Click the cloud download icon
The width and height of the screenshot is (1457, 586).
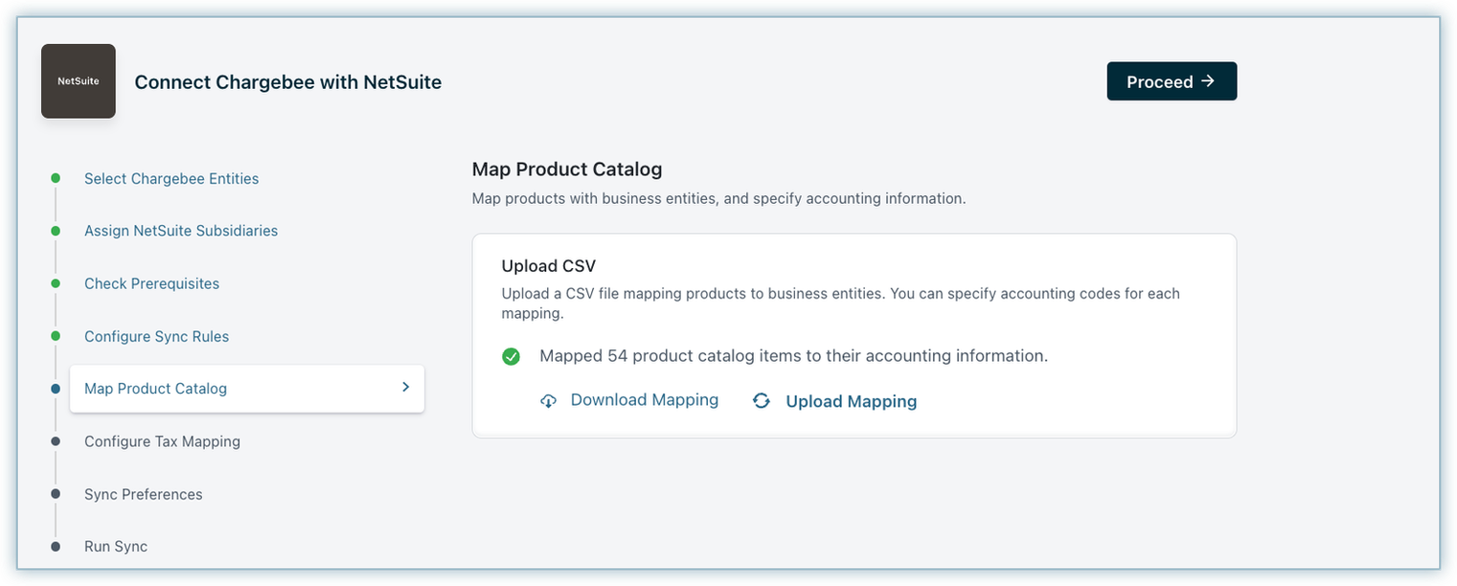pyautogui.click(x=548, y=401)
